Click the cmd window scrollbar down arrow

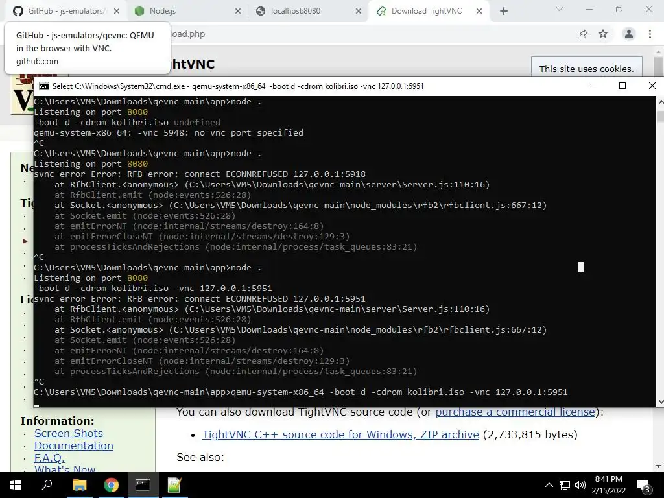(x=660, y=402)
